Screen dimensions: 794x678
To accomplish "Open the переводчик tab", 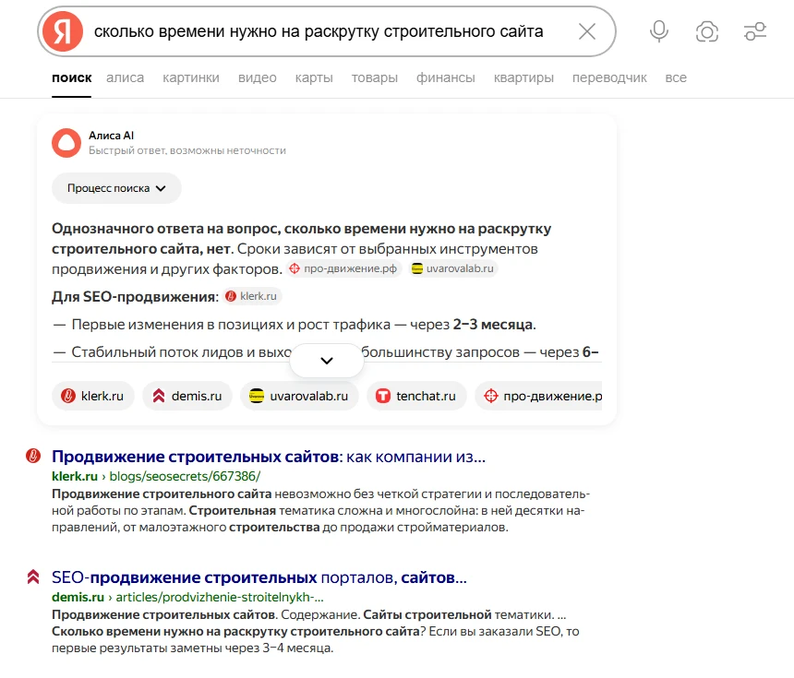I will 608,77.
